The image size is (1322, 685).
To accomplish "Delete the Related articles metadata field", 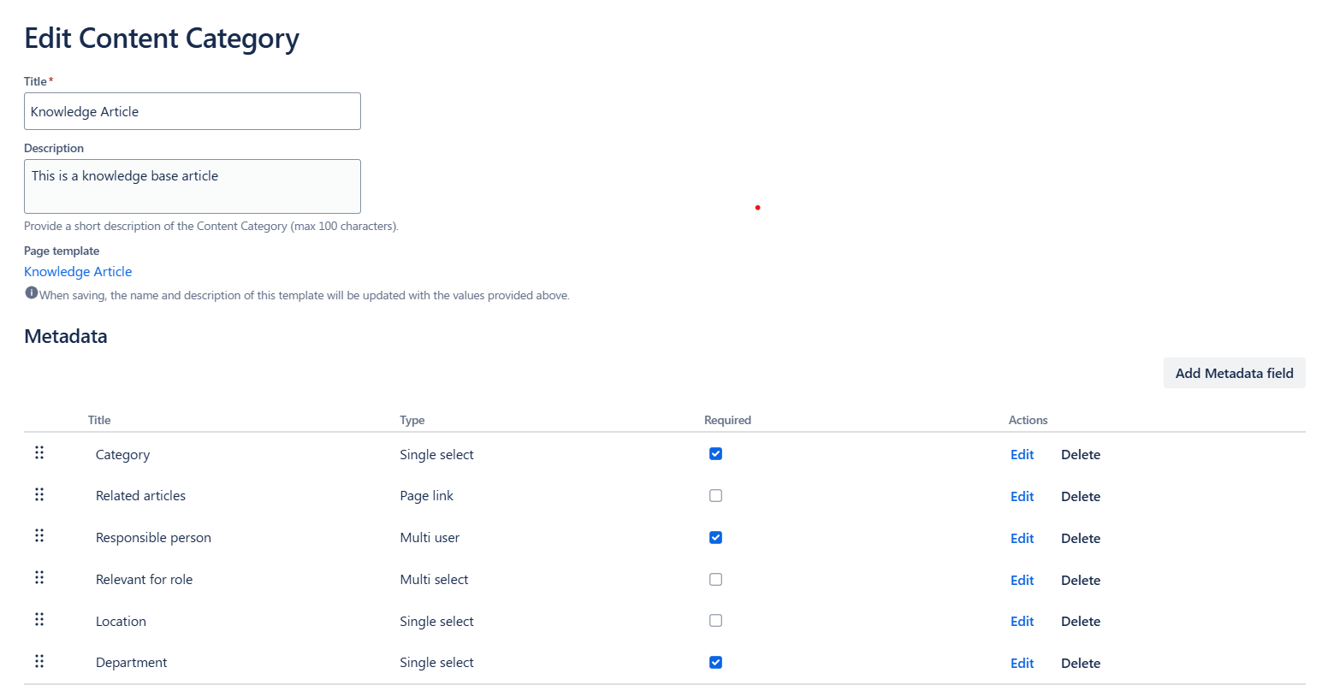I will (x=1081, y=497).
